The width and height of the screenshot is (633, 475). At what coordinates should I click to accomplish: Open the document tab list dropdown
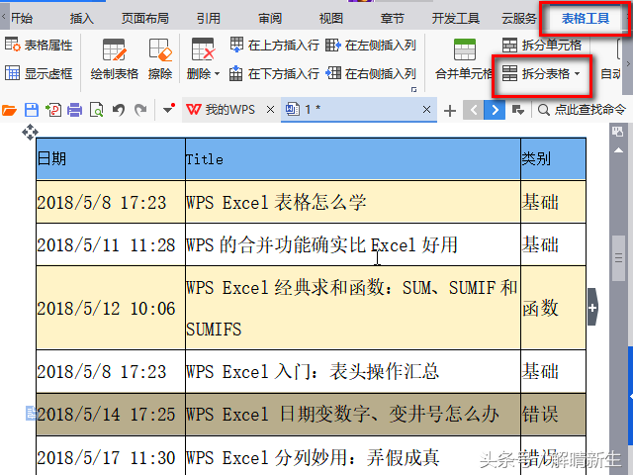click(518, 110)
